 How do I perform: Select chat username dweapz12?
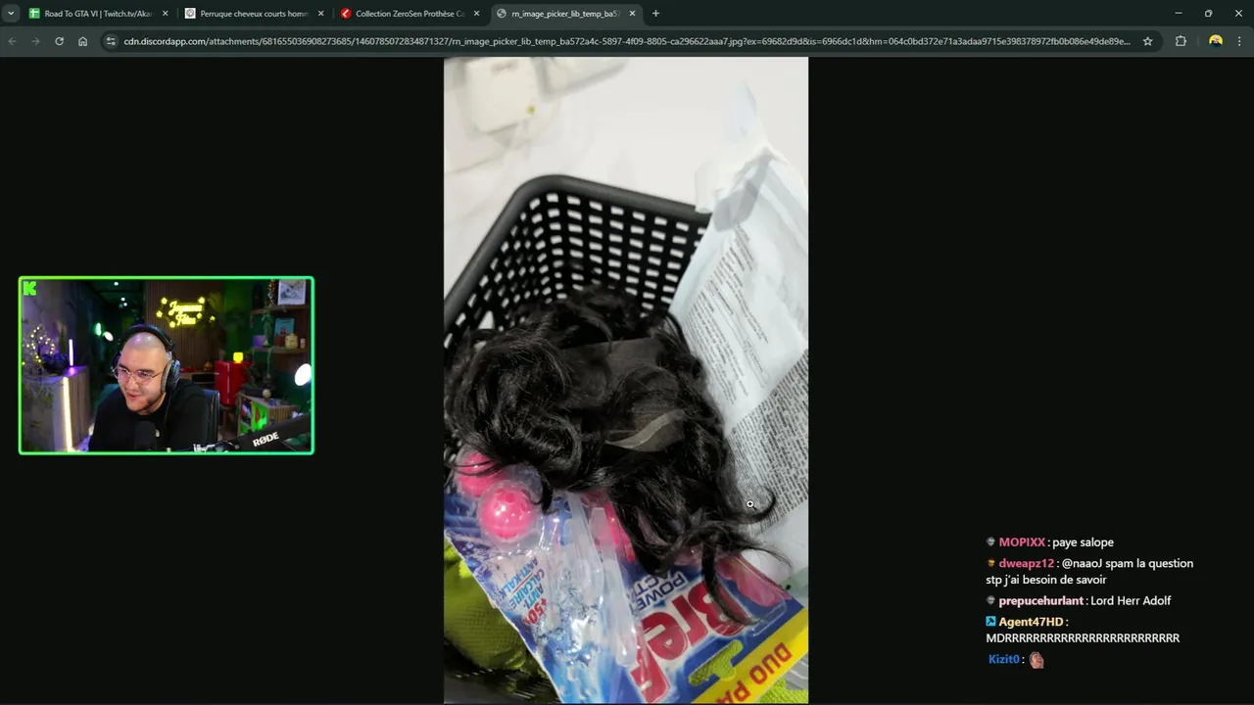click(x=1026, y=564)
